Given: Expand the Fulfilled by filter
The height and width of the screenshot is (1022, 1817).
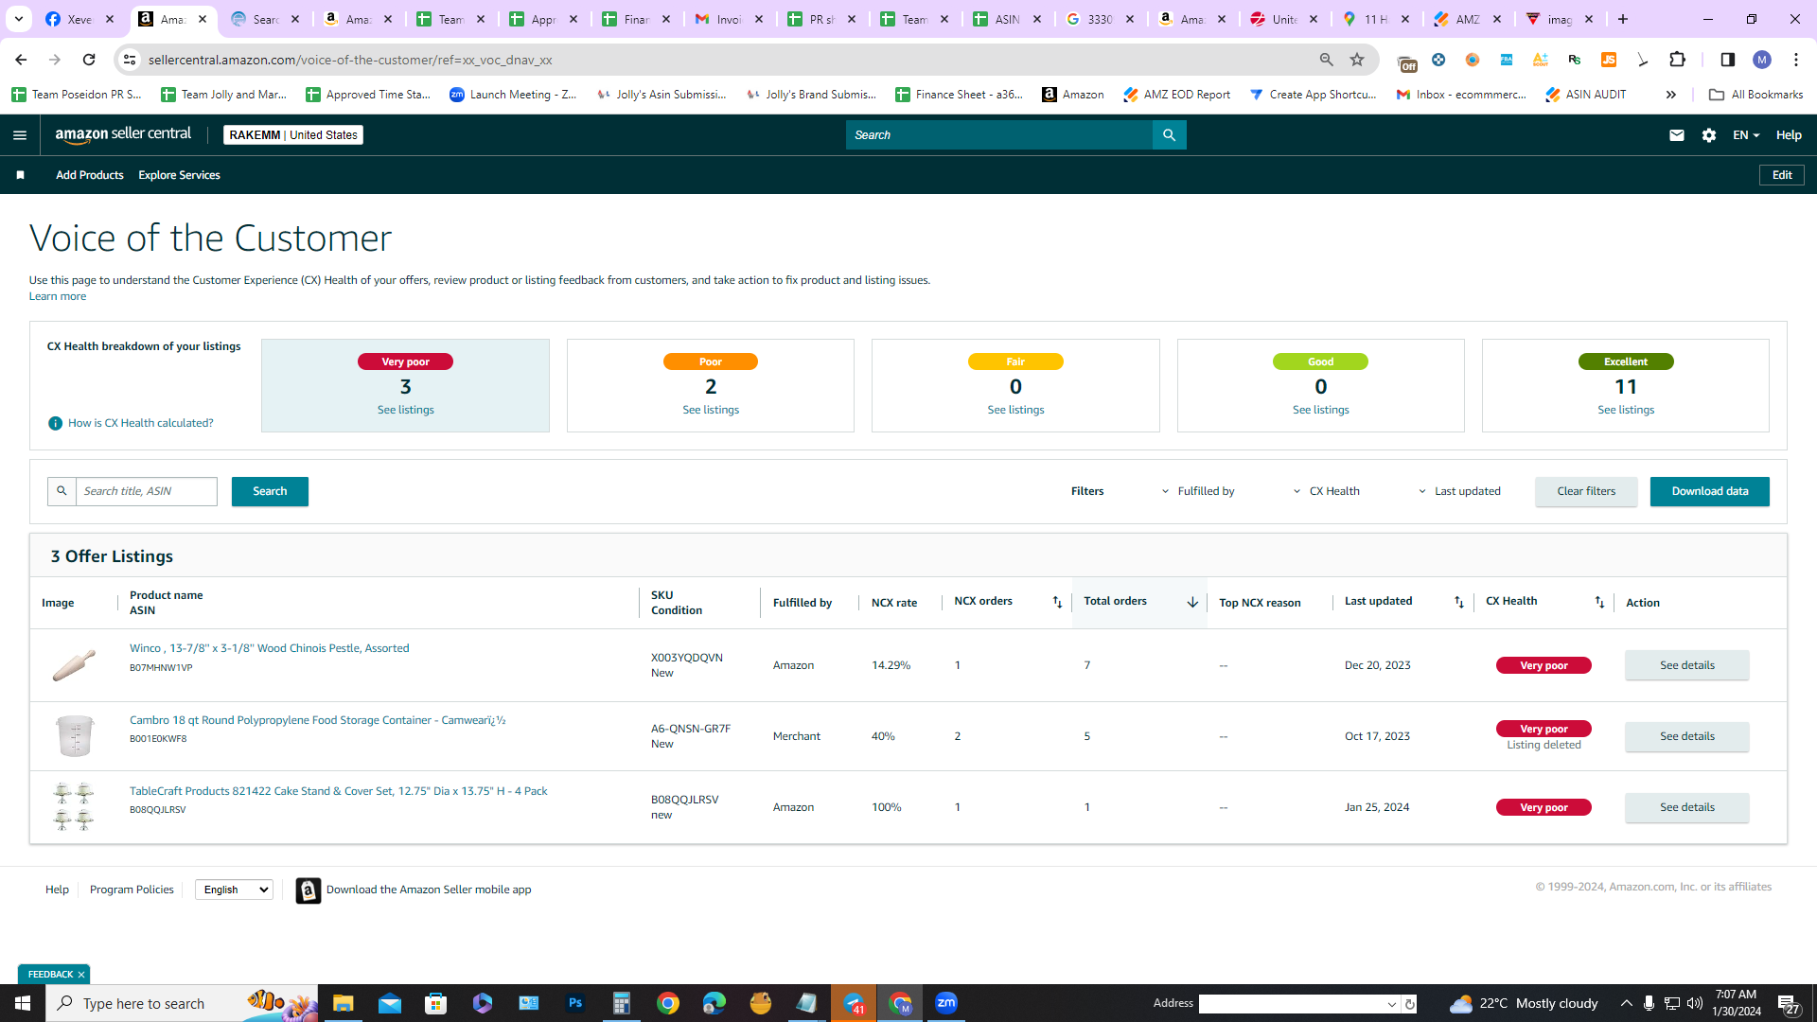Looking at the screenshot, I should 1198,491.
